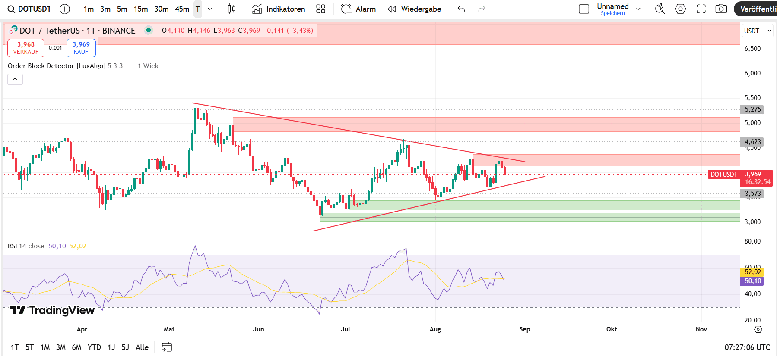Enter fullscreen mode
This screenshot has width=777, height=356.
pyautogui.click(x=701, y=9)
